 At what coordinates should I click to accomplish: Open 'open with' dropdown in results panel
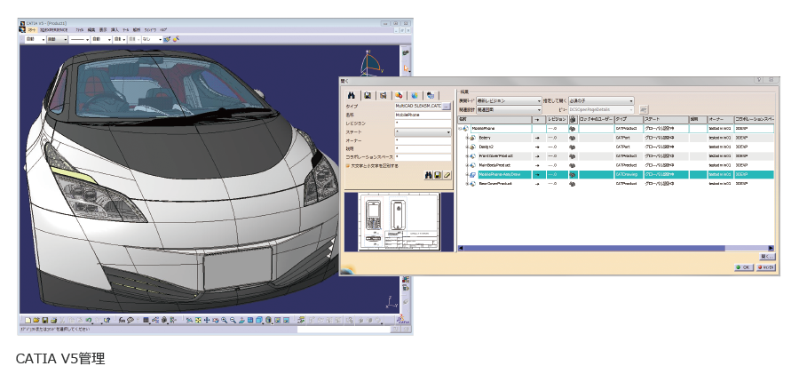point(601,101)
